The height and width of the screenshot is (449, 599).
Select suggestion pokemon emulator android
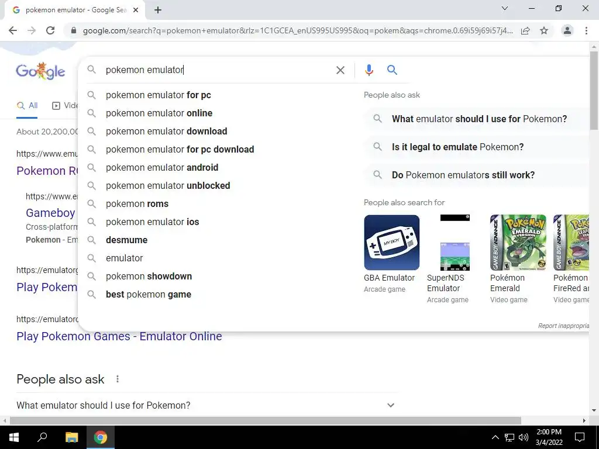pos(216,168)
